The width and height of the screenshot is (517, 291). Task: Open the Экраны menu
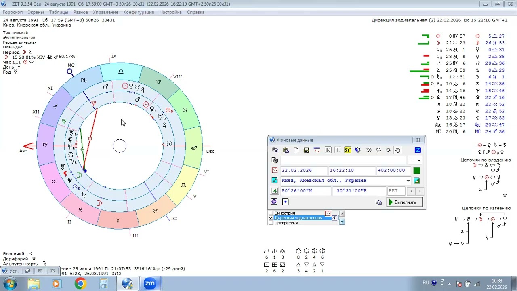tap(36, 12)
